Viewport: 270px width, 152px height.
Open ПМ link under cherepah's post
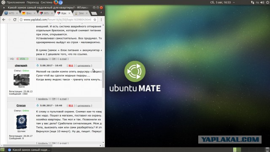click(54, 99)
